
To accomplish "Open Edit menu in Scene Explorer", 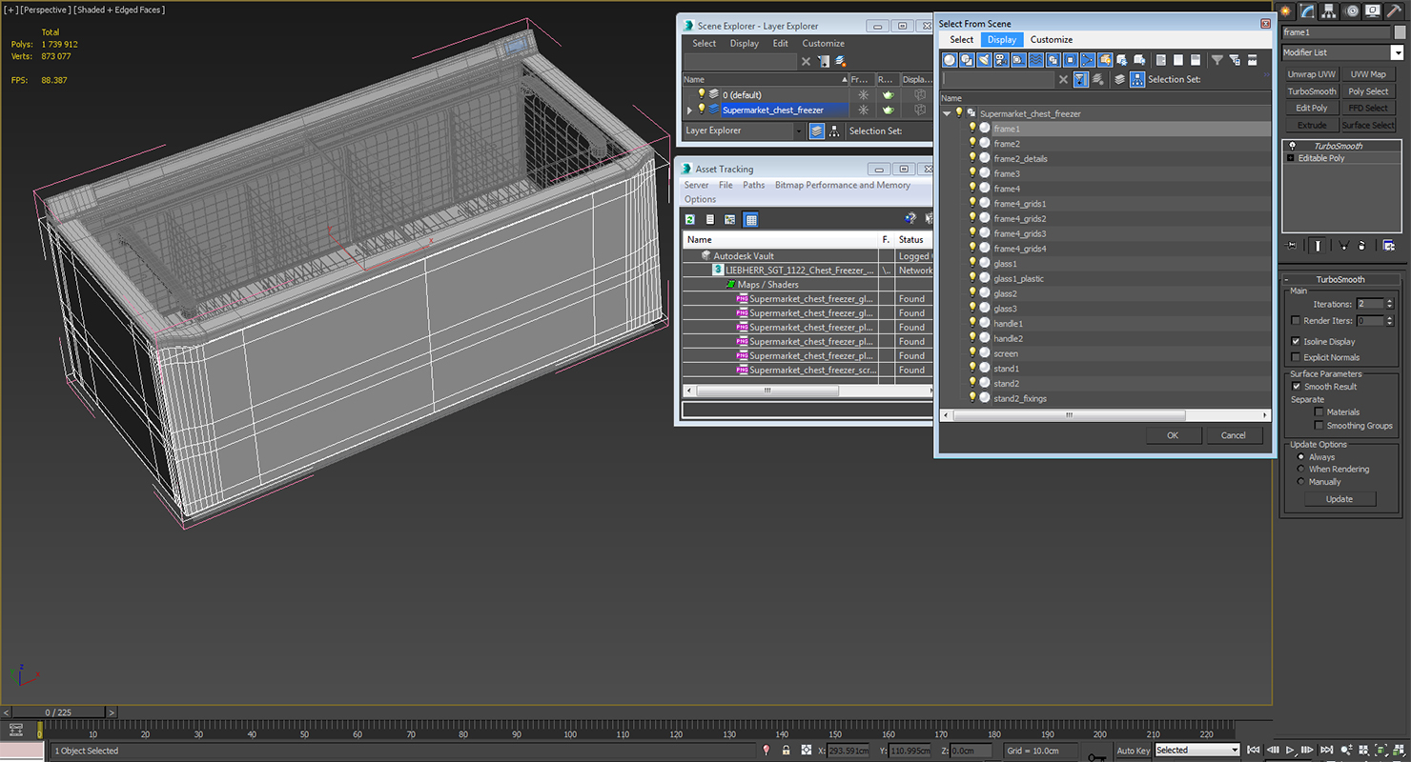I will pyautogui.click(x=780, y=43).
